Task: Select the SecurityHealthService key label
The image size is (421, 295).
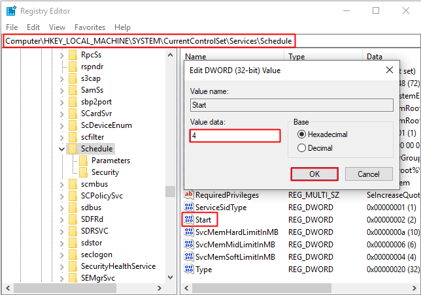Action: coord(118,266)
